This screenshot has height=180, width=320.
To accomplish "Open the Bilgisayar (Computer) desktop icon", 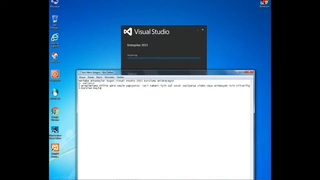I will pos(54,3).
